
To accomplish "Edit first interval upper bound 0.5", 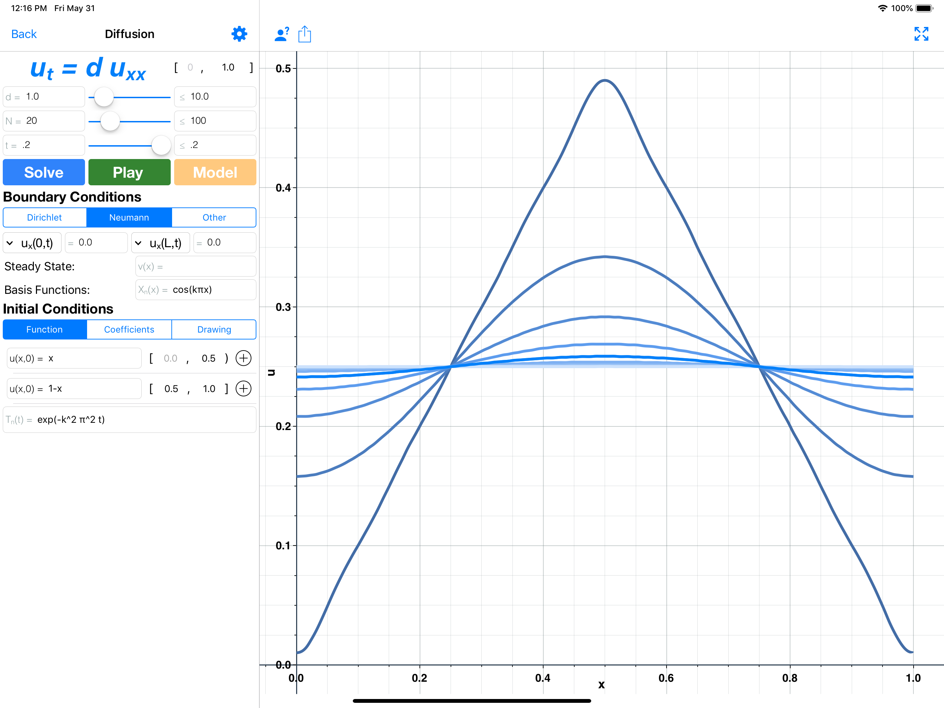I will pyautogui.click(x=208, y=358).
